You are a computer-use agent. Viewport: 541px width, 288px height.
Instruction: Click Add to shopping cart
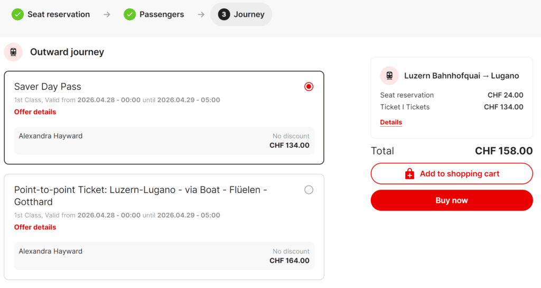click(452, 174)
